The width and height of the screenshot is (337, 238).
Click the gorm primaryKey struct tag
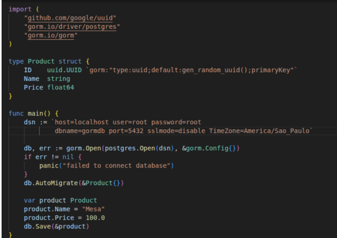pyautogui.click(x=192, y=70)
